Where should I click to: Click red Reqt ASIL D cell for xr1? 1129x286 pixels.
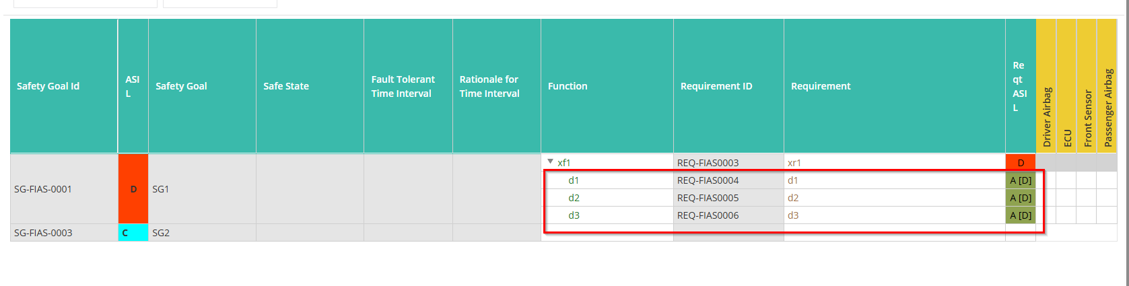pos(1021,162)
